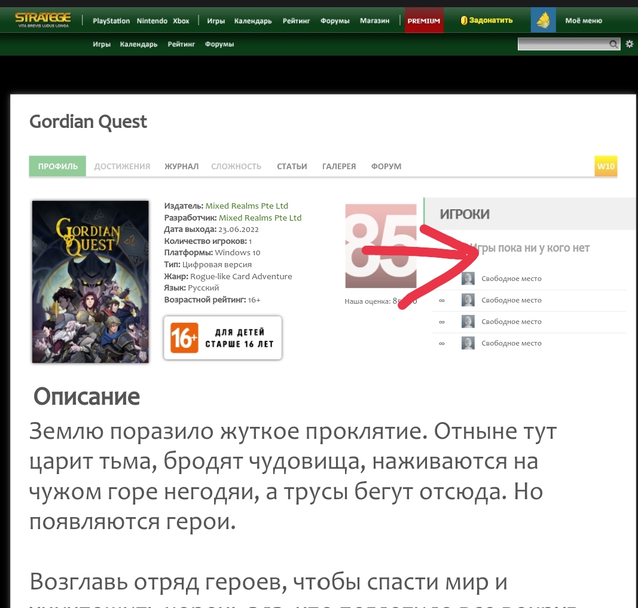
Task: Open Игры in the main header bar
Action: pyautogui.click(x=216, y=21)
